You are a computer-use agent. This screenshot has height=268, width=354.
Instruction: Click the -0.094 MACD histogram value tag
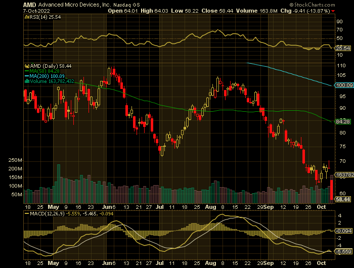click(x=343, y=231)
